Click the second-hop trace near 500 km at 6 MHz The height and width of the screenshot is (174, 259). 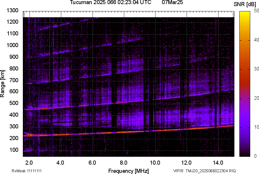[92, 105]
